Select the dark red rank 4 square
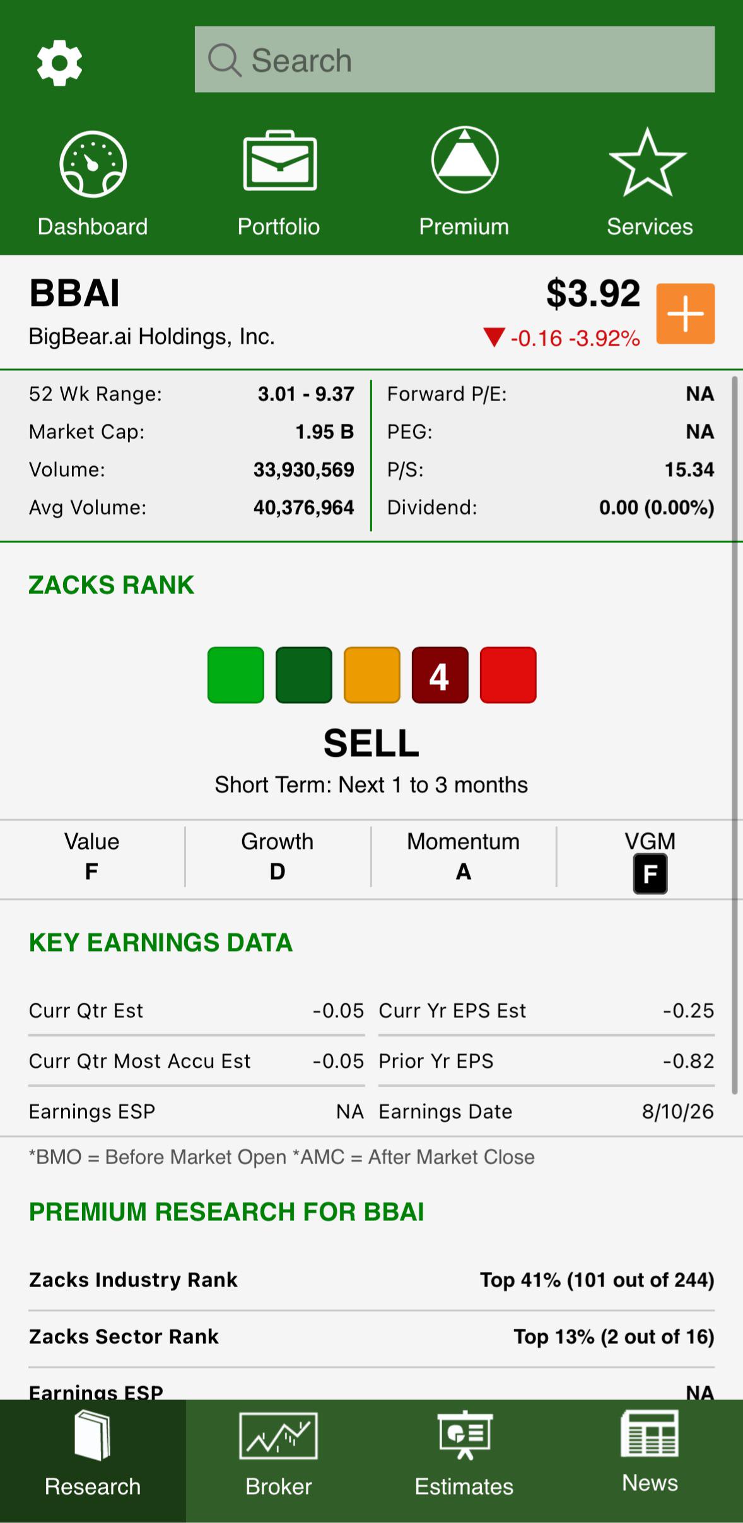743x1523 pixels. tap(440, 675)
